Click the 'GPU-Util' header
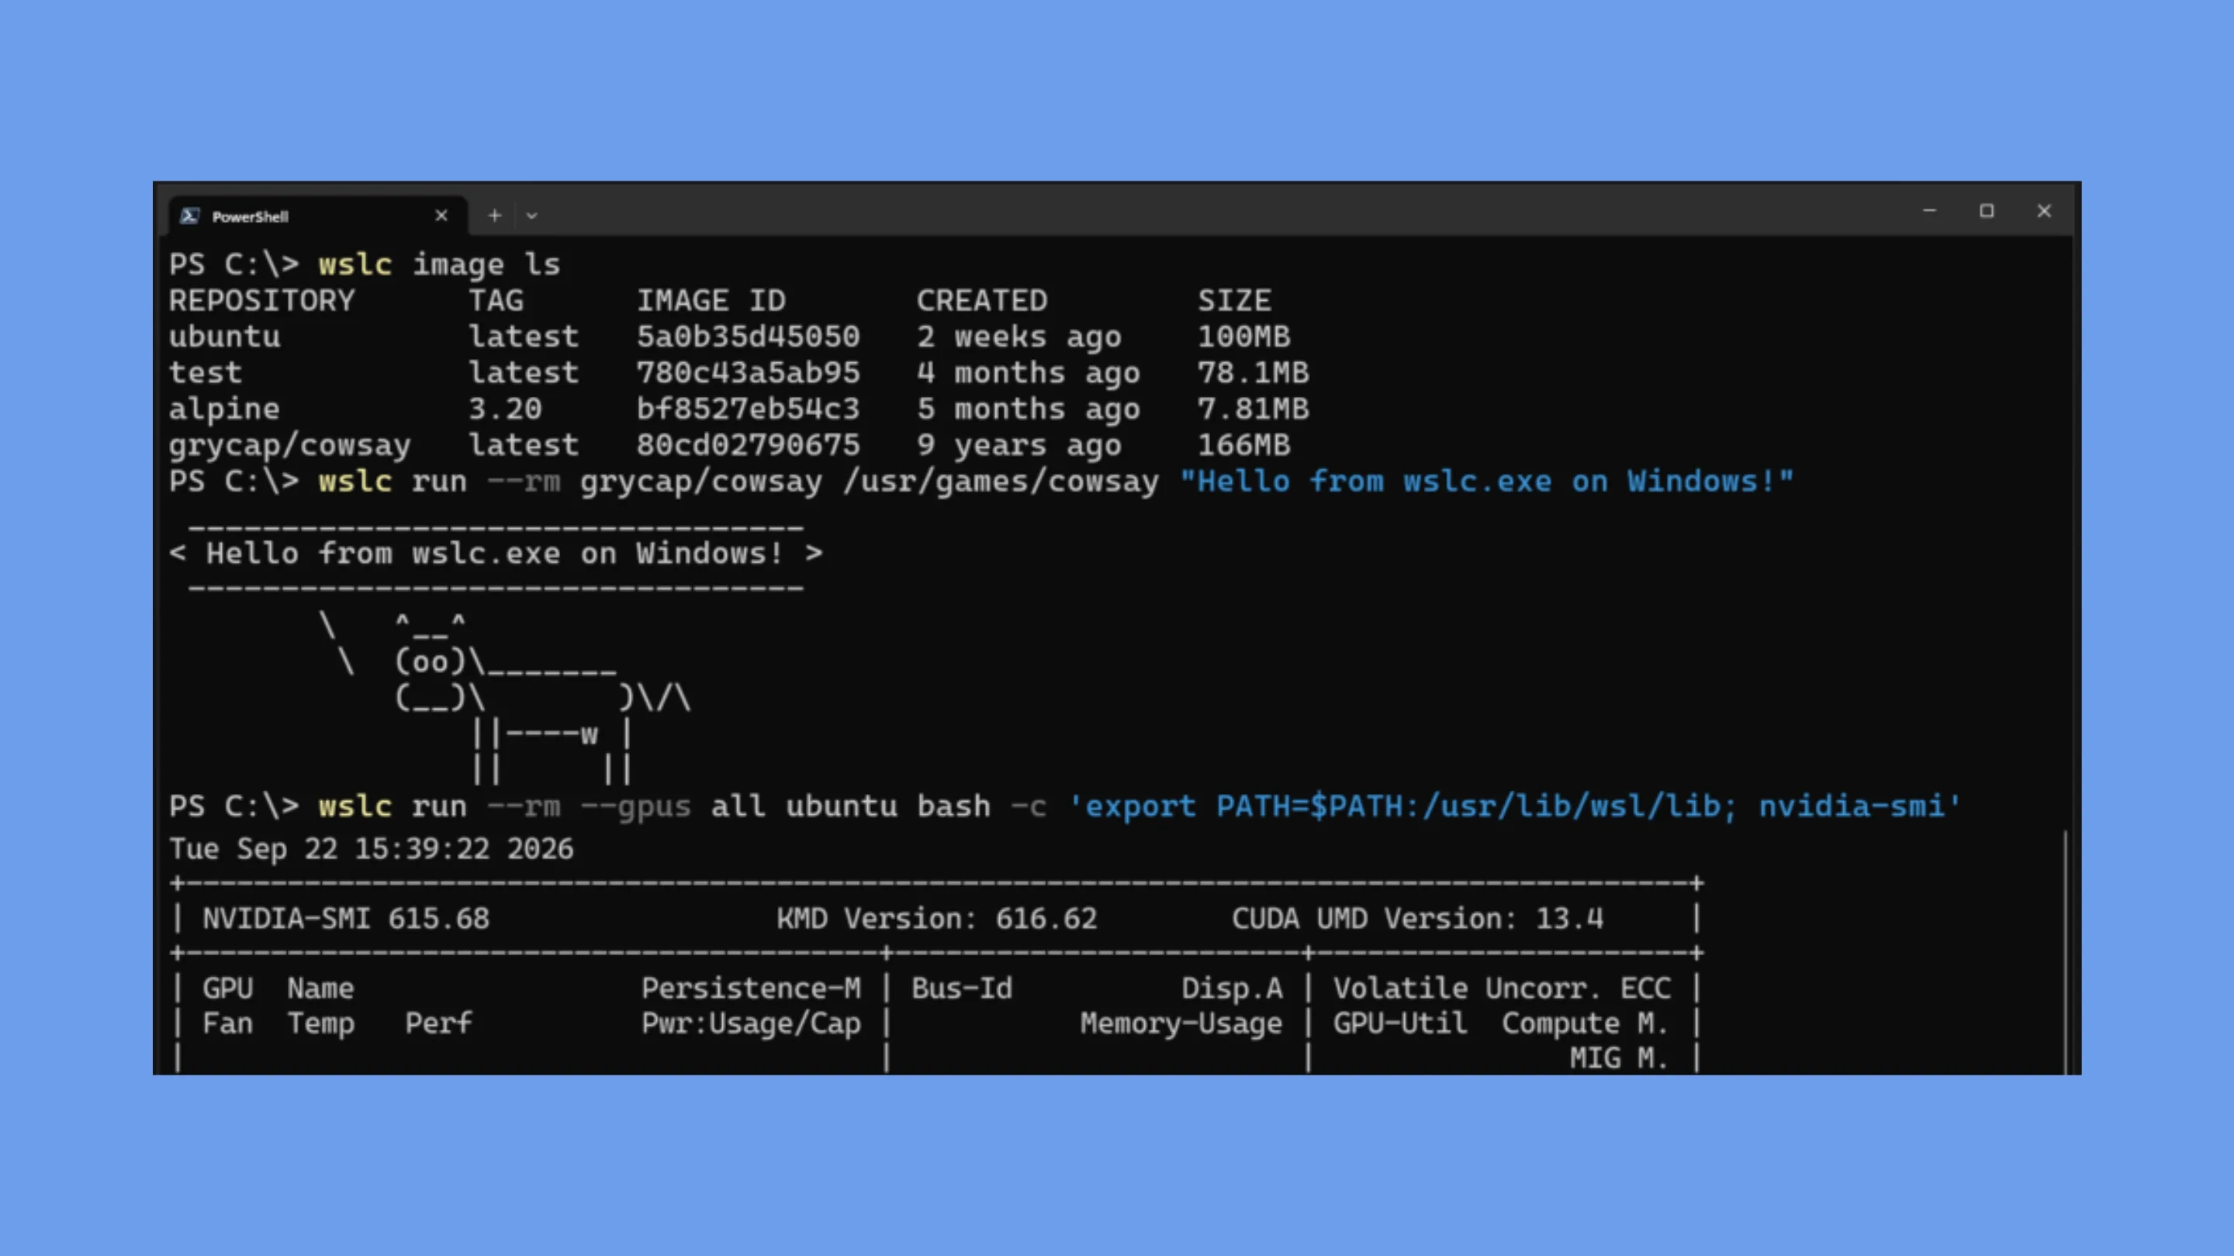Screen dimensions: 2234x1256 1401,1023
